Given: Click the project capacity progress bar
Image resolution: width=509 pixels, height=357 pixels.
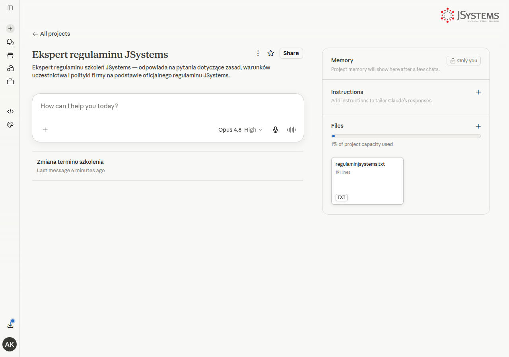Looking at the screenshot, I should click(406, 136).
